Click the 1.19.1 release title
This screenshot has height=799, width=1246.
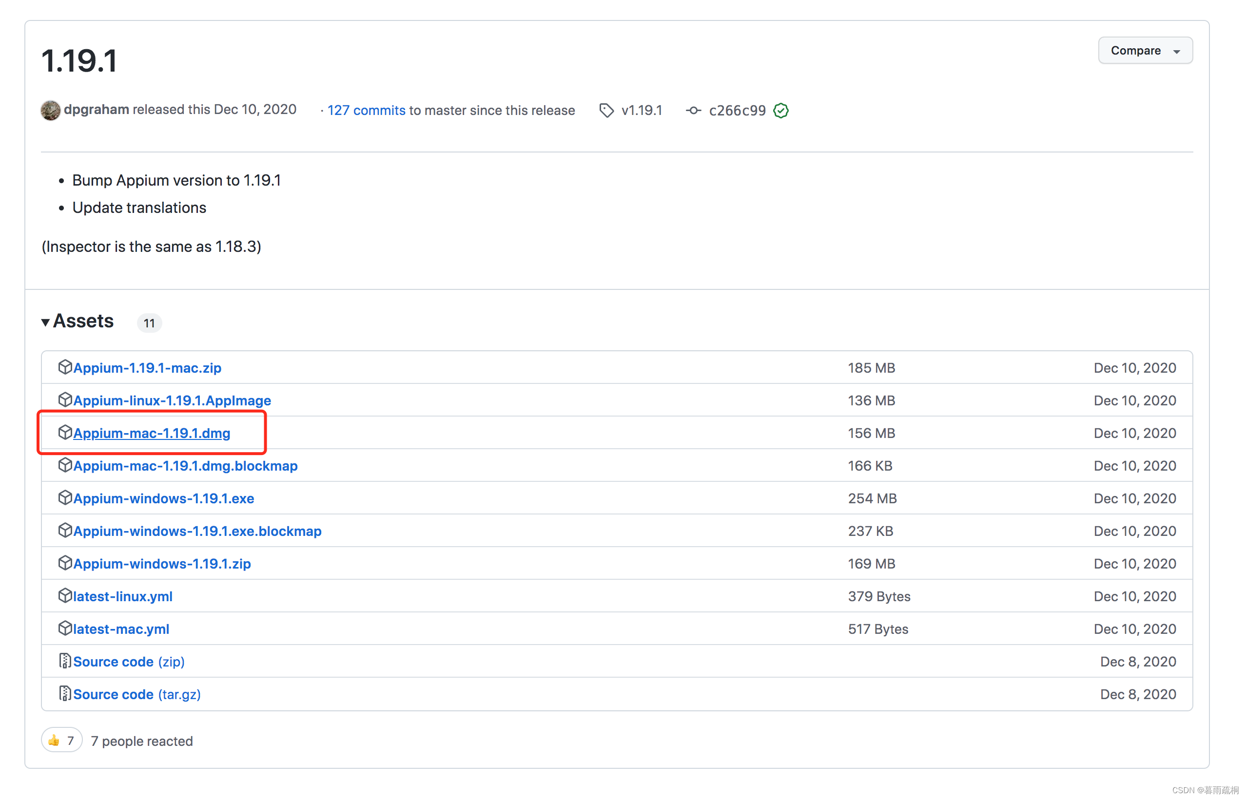pos(79,61)
